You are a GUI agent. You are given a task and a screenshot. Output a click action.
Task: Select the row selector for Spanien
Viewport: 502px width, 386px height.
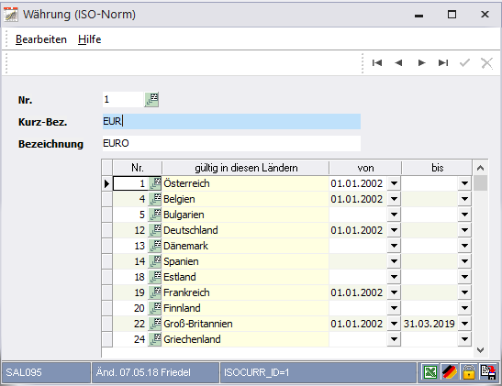(107, 261)
